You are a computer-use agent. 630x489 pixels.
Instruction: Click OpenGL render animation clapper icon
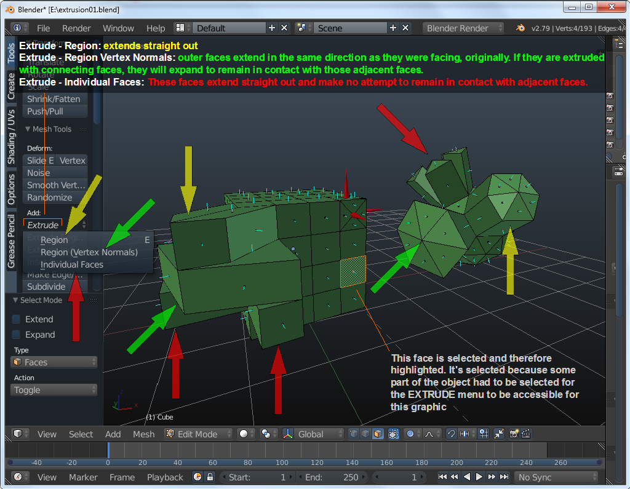[526, 434]
